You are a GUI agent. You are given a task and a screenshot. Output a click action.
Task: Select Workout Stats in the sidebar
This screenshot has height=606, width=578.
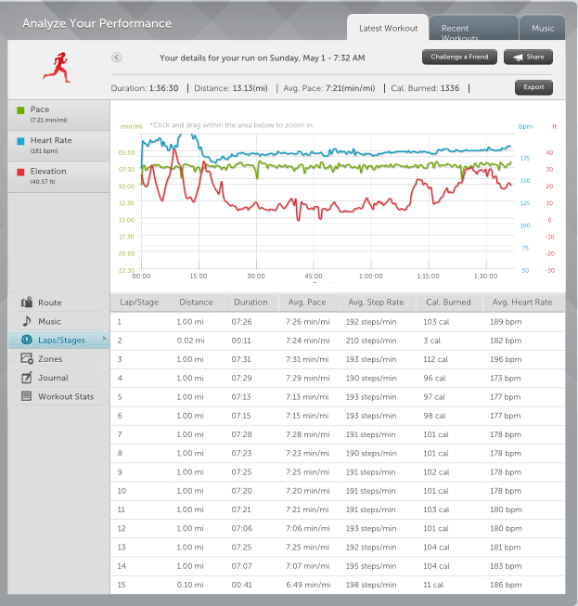(59, 396)
